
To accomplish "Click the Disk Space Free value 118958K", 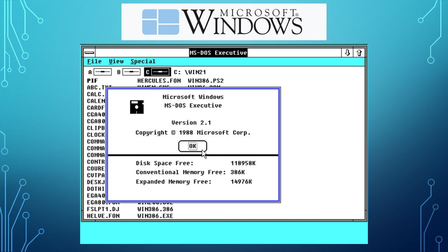I will pos(243,163).
